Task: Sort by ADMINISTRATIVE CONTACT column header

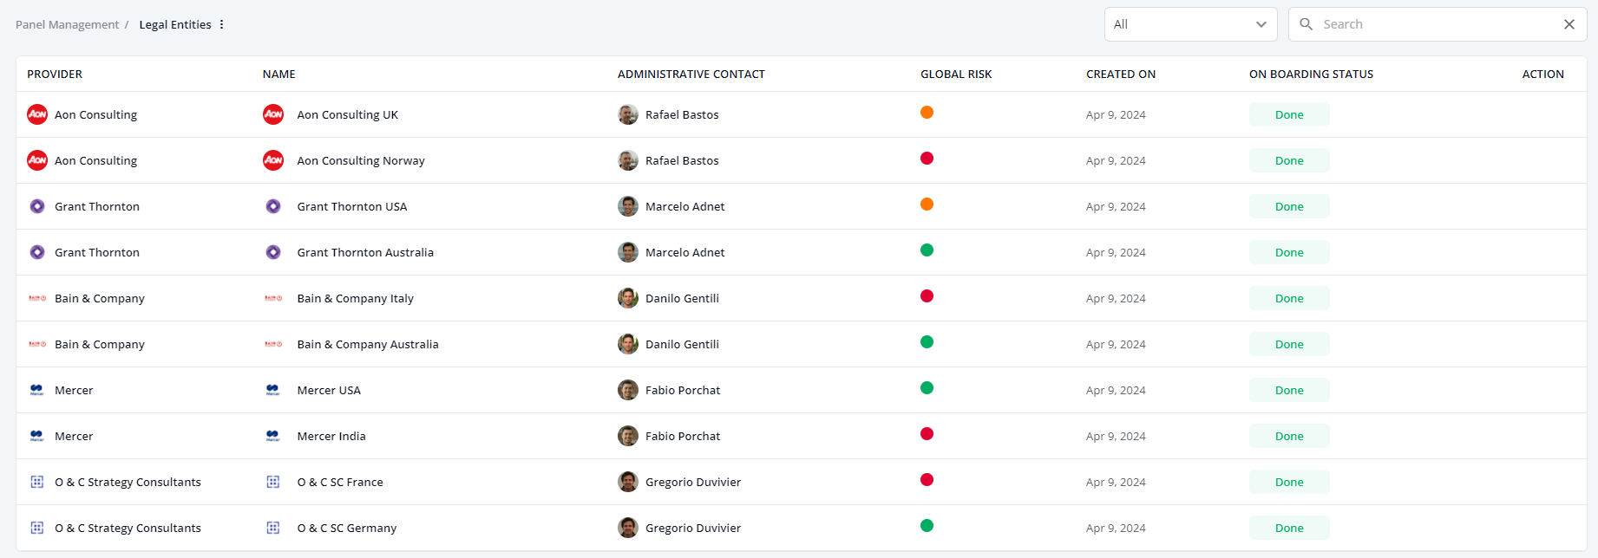Action: (691, 74)
